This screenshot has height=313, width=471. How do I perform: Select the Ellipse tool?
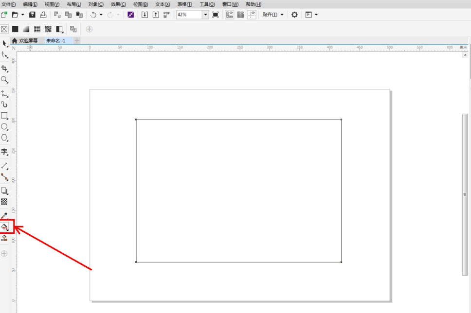(4, 127)
